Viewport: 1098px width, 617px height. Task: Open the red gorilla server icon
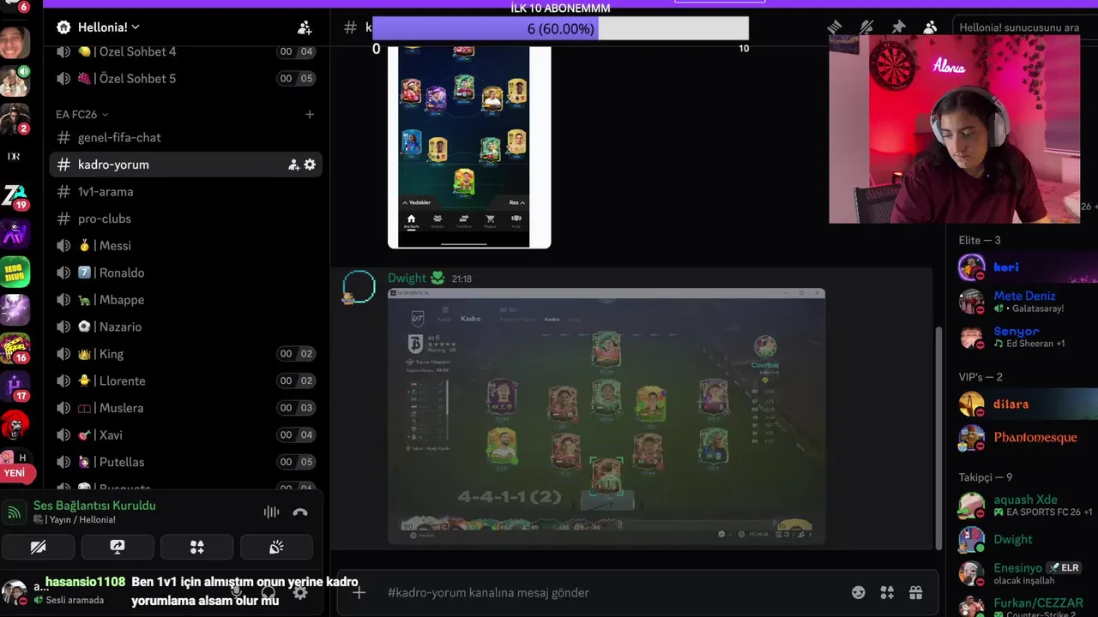(x=15, y=425)
